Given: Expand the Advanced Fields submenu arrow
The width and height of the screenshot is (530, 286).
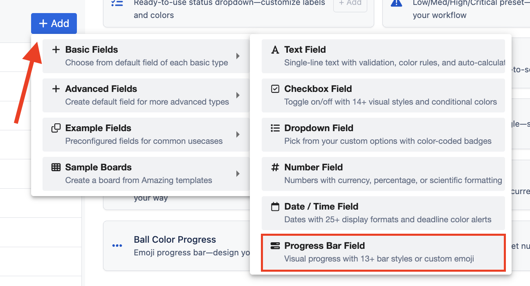Looking at the screenshot, I should click(x=238, y=95).
